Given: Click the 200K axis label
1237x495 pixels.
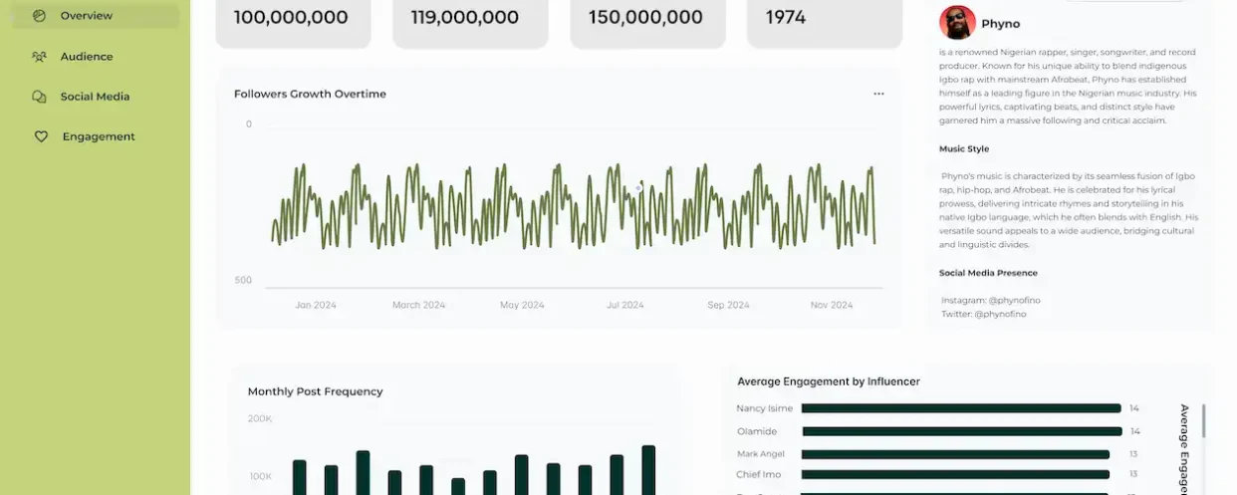Looking at the screenshot, I should click(x=259, y=418).
